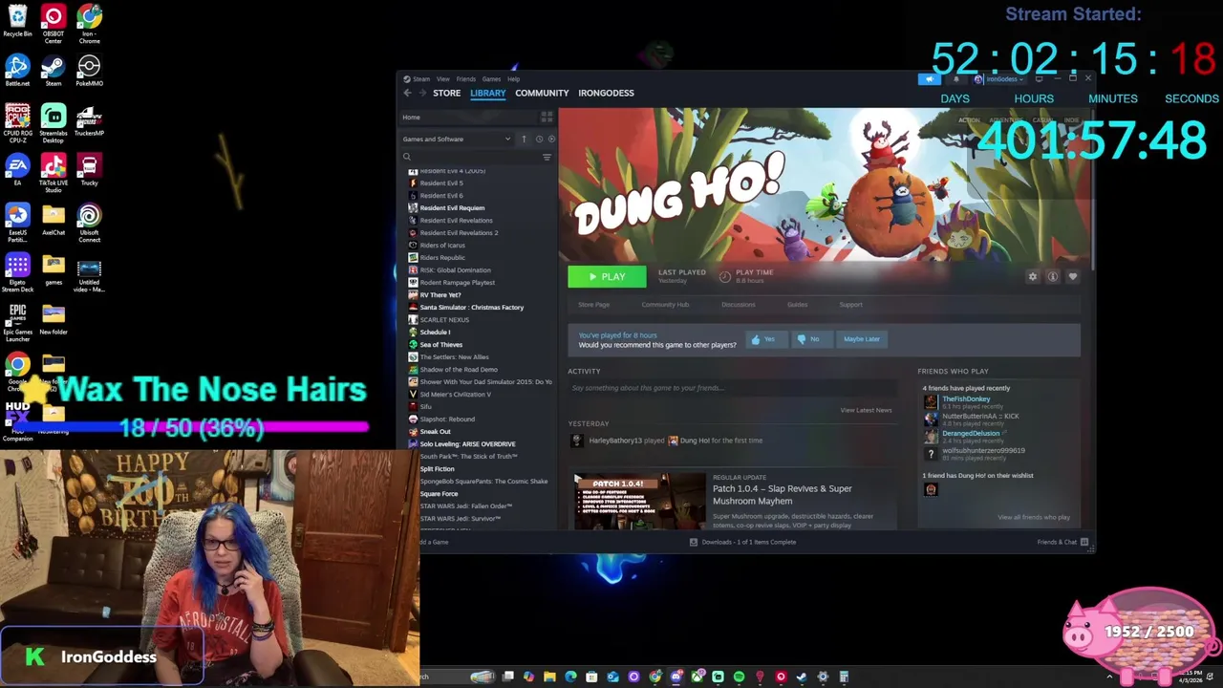Open advanced library filter options icon
Viewport: 1223px width, 688px height.
[x=547, y=157]
